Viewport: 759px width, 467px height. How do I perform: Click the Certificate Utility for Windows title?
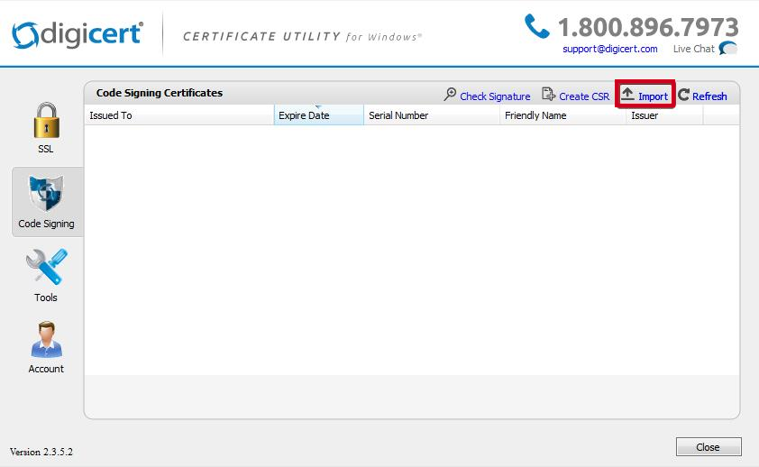coord(303,37)
